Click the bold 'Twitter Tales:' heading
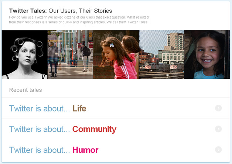 coord(28,11)
